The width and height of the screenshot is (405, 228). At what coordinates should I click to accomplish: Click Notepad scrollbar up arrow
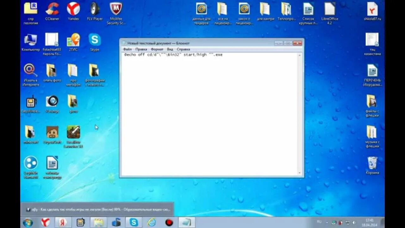[299, 55]
